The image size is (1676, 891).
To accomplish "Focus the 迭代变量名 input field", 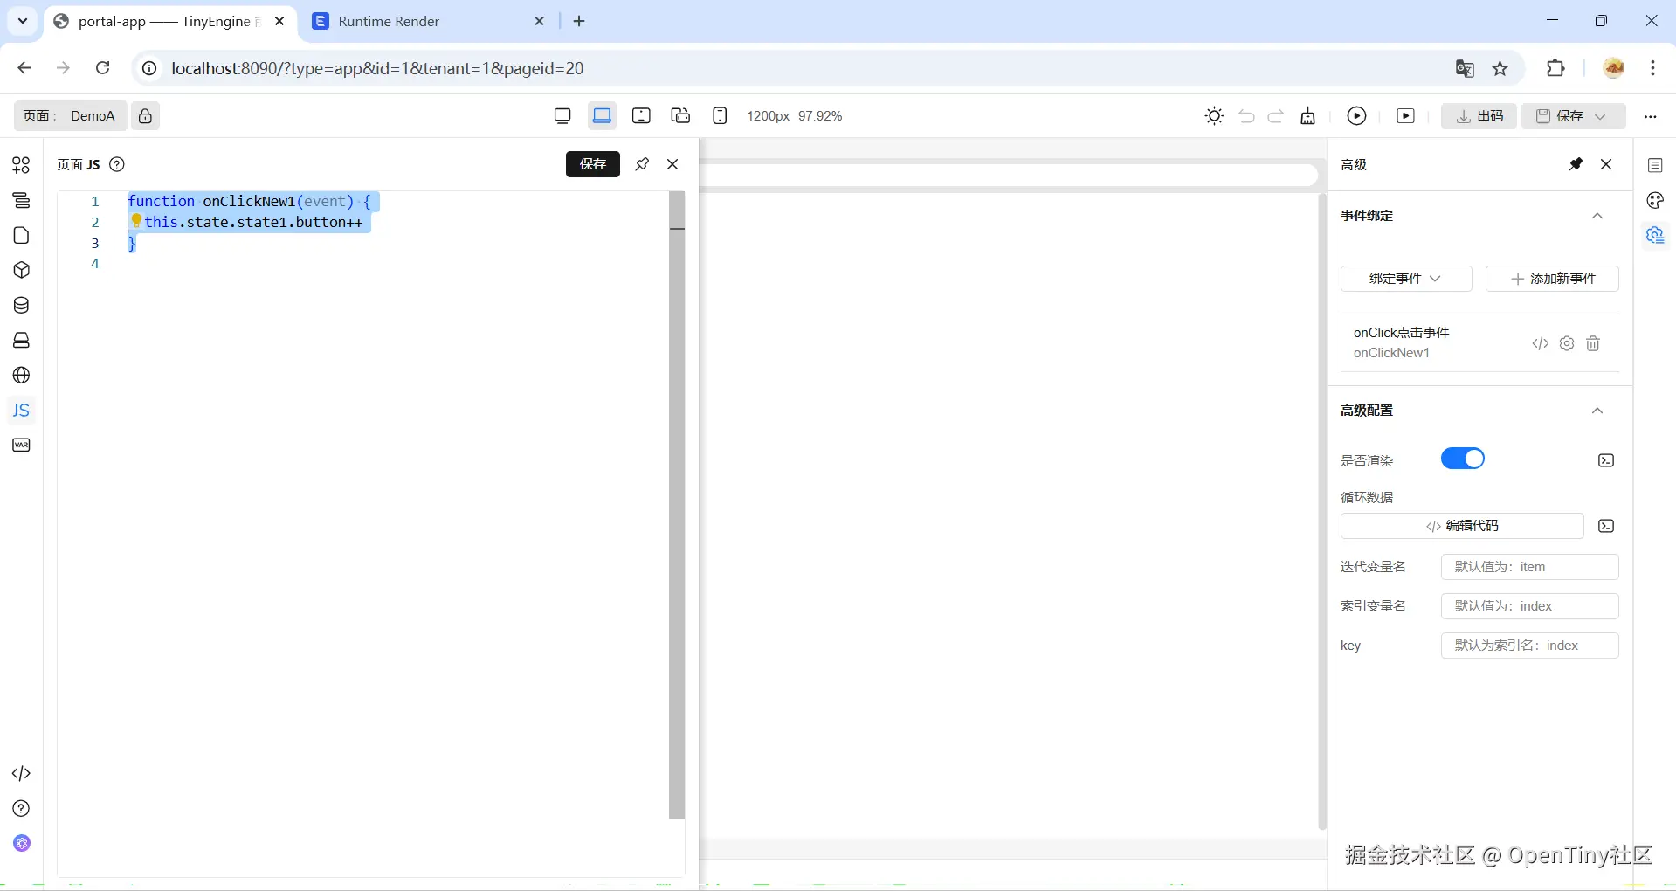I will click(x=1530, y=567).
